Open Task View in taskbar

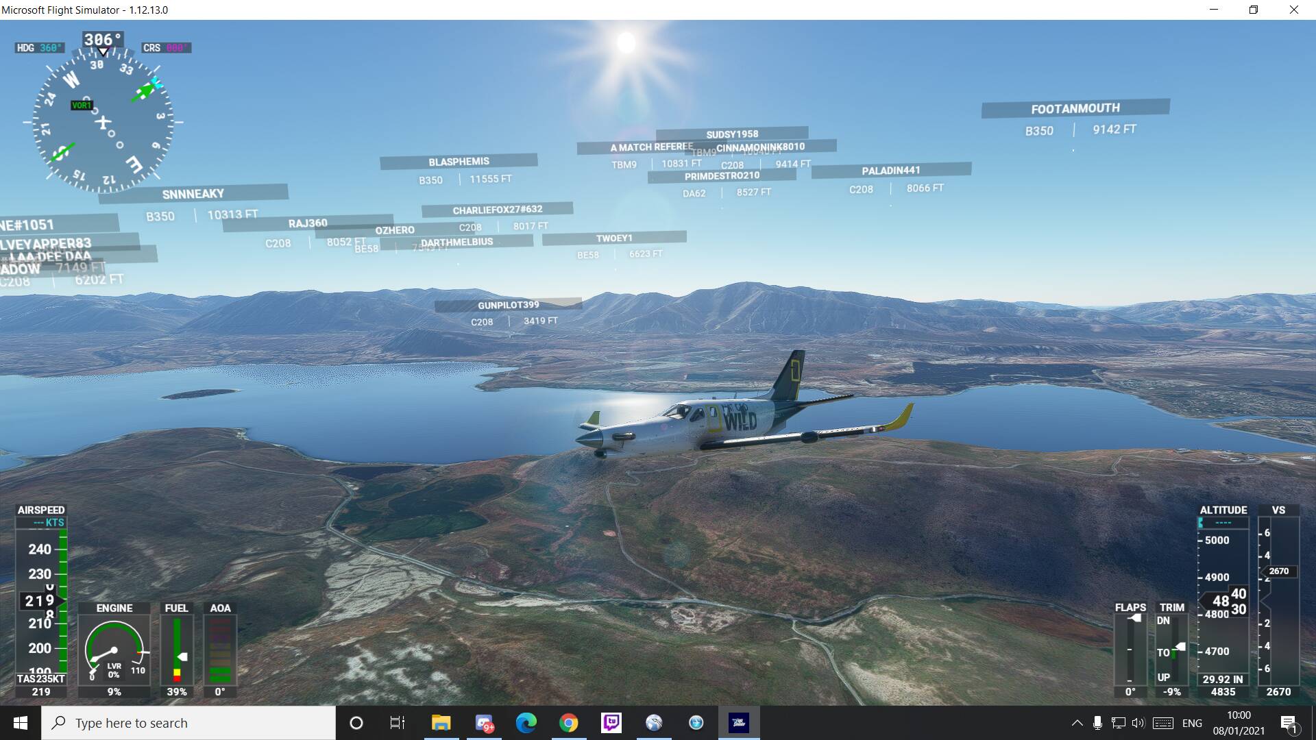pyautogui.click(x=398, y=723)
